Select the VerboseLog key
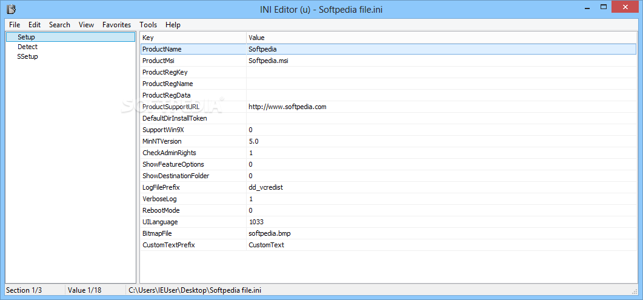The width and height of the screenshot is (643, 300). 159,198
